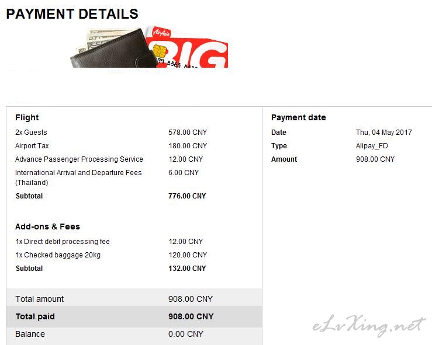Click the Total amount row
Image resolution: width=432 pixels, height=345 pixels.
coord(40,299)
